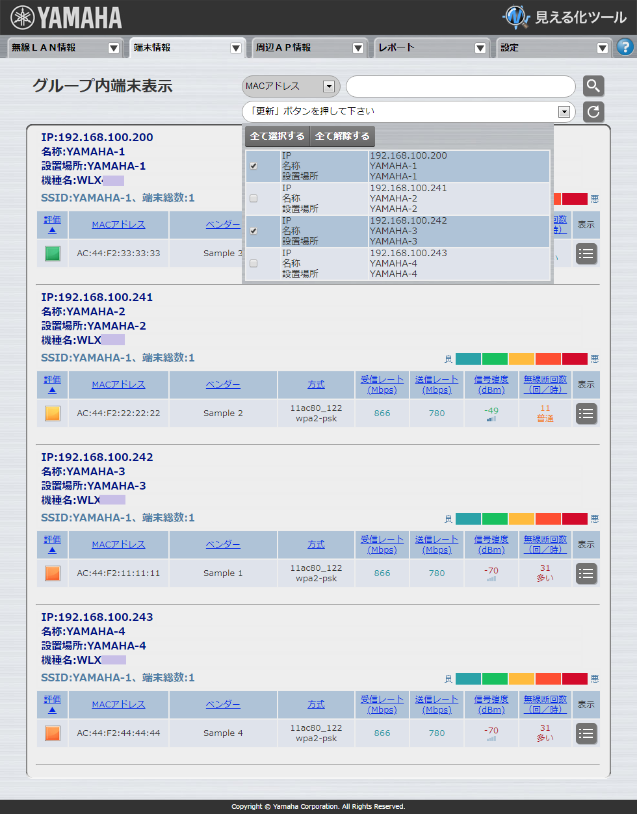Open detail list icon for Sample 1 row

[586, 573]
